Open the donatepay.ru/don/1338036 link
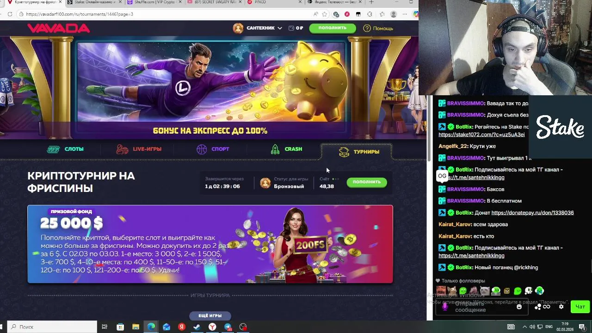Image resolution: width=592 pixels, height=333 pixels. pyautogui.click(x=532, y=213)
